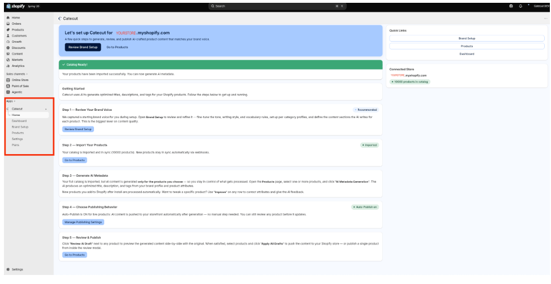Click Manage Publishing Settings button
551x284 pixels.
[x=83, y=222]
